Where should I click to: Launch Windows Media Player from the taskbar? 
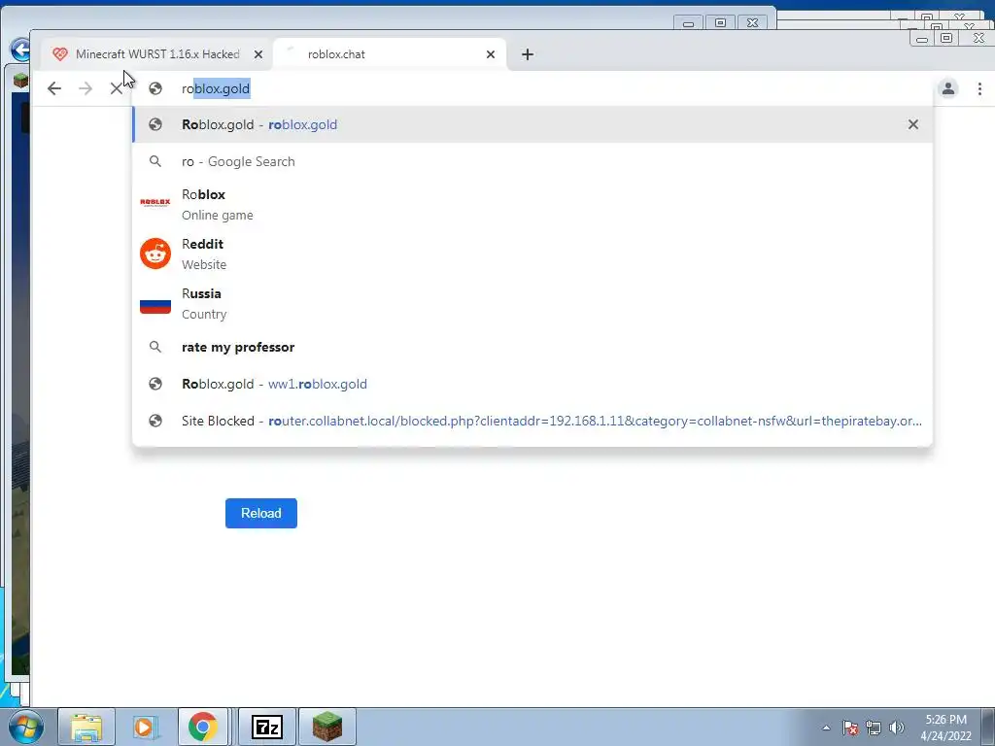tap(144, 727)
